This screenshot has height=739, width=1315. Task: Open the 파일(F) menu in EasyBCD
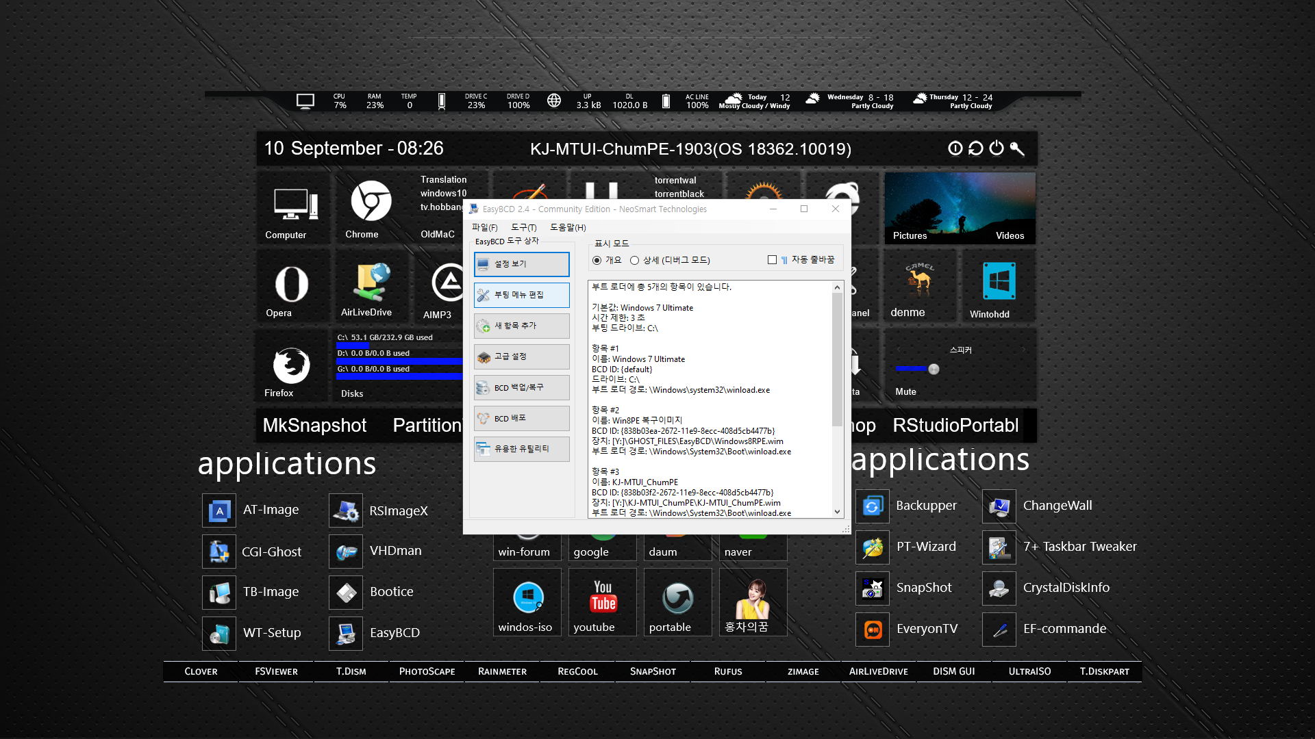click(x=484, y=227)
